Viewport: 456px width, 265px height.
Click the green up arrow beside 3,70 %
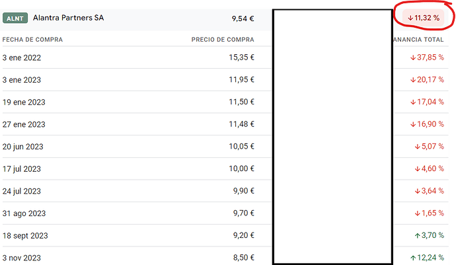tap(417, 236)
